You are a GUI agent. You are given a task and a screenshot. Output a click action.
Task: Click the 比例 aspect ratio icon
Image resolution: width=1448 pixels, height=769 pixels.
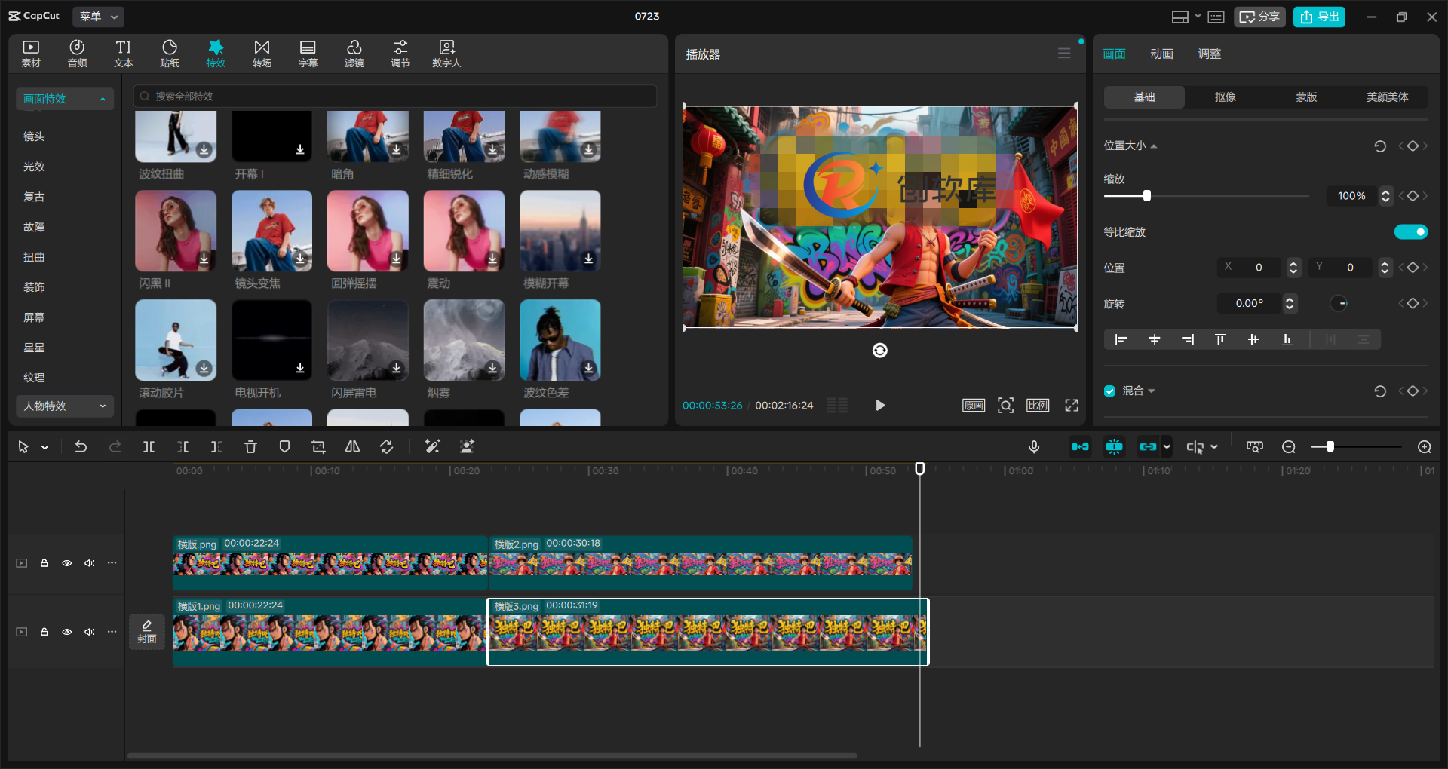(x=1038, y=406)
